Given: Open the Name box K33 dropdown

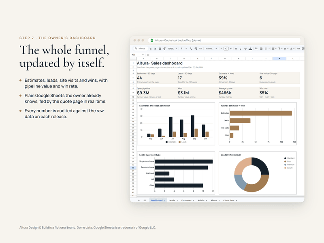Looking at the screenshot, I should pyautogui.click(x=143, y=55).
